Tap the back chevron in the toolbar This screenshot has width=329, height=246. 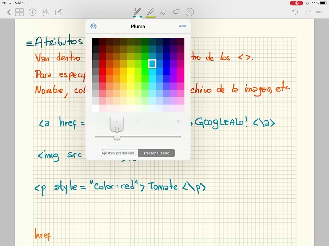click(9, 12)
